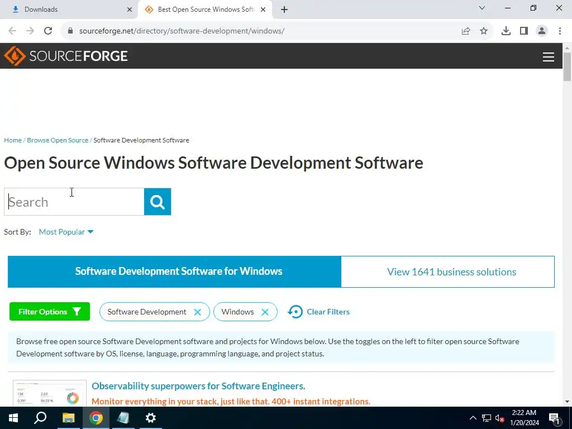Remove the Windows filter chip
The image size is (572, 429).
pyautogui.click(x=265, y=312)
